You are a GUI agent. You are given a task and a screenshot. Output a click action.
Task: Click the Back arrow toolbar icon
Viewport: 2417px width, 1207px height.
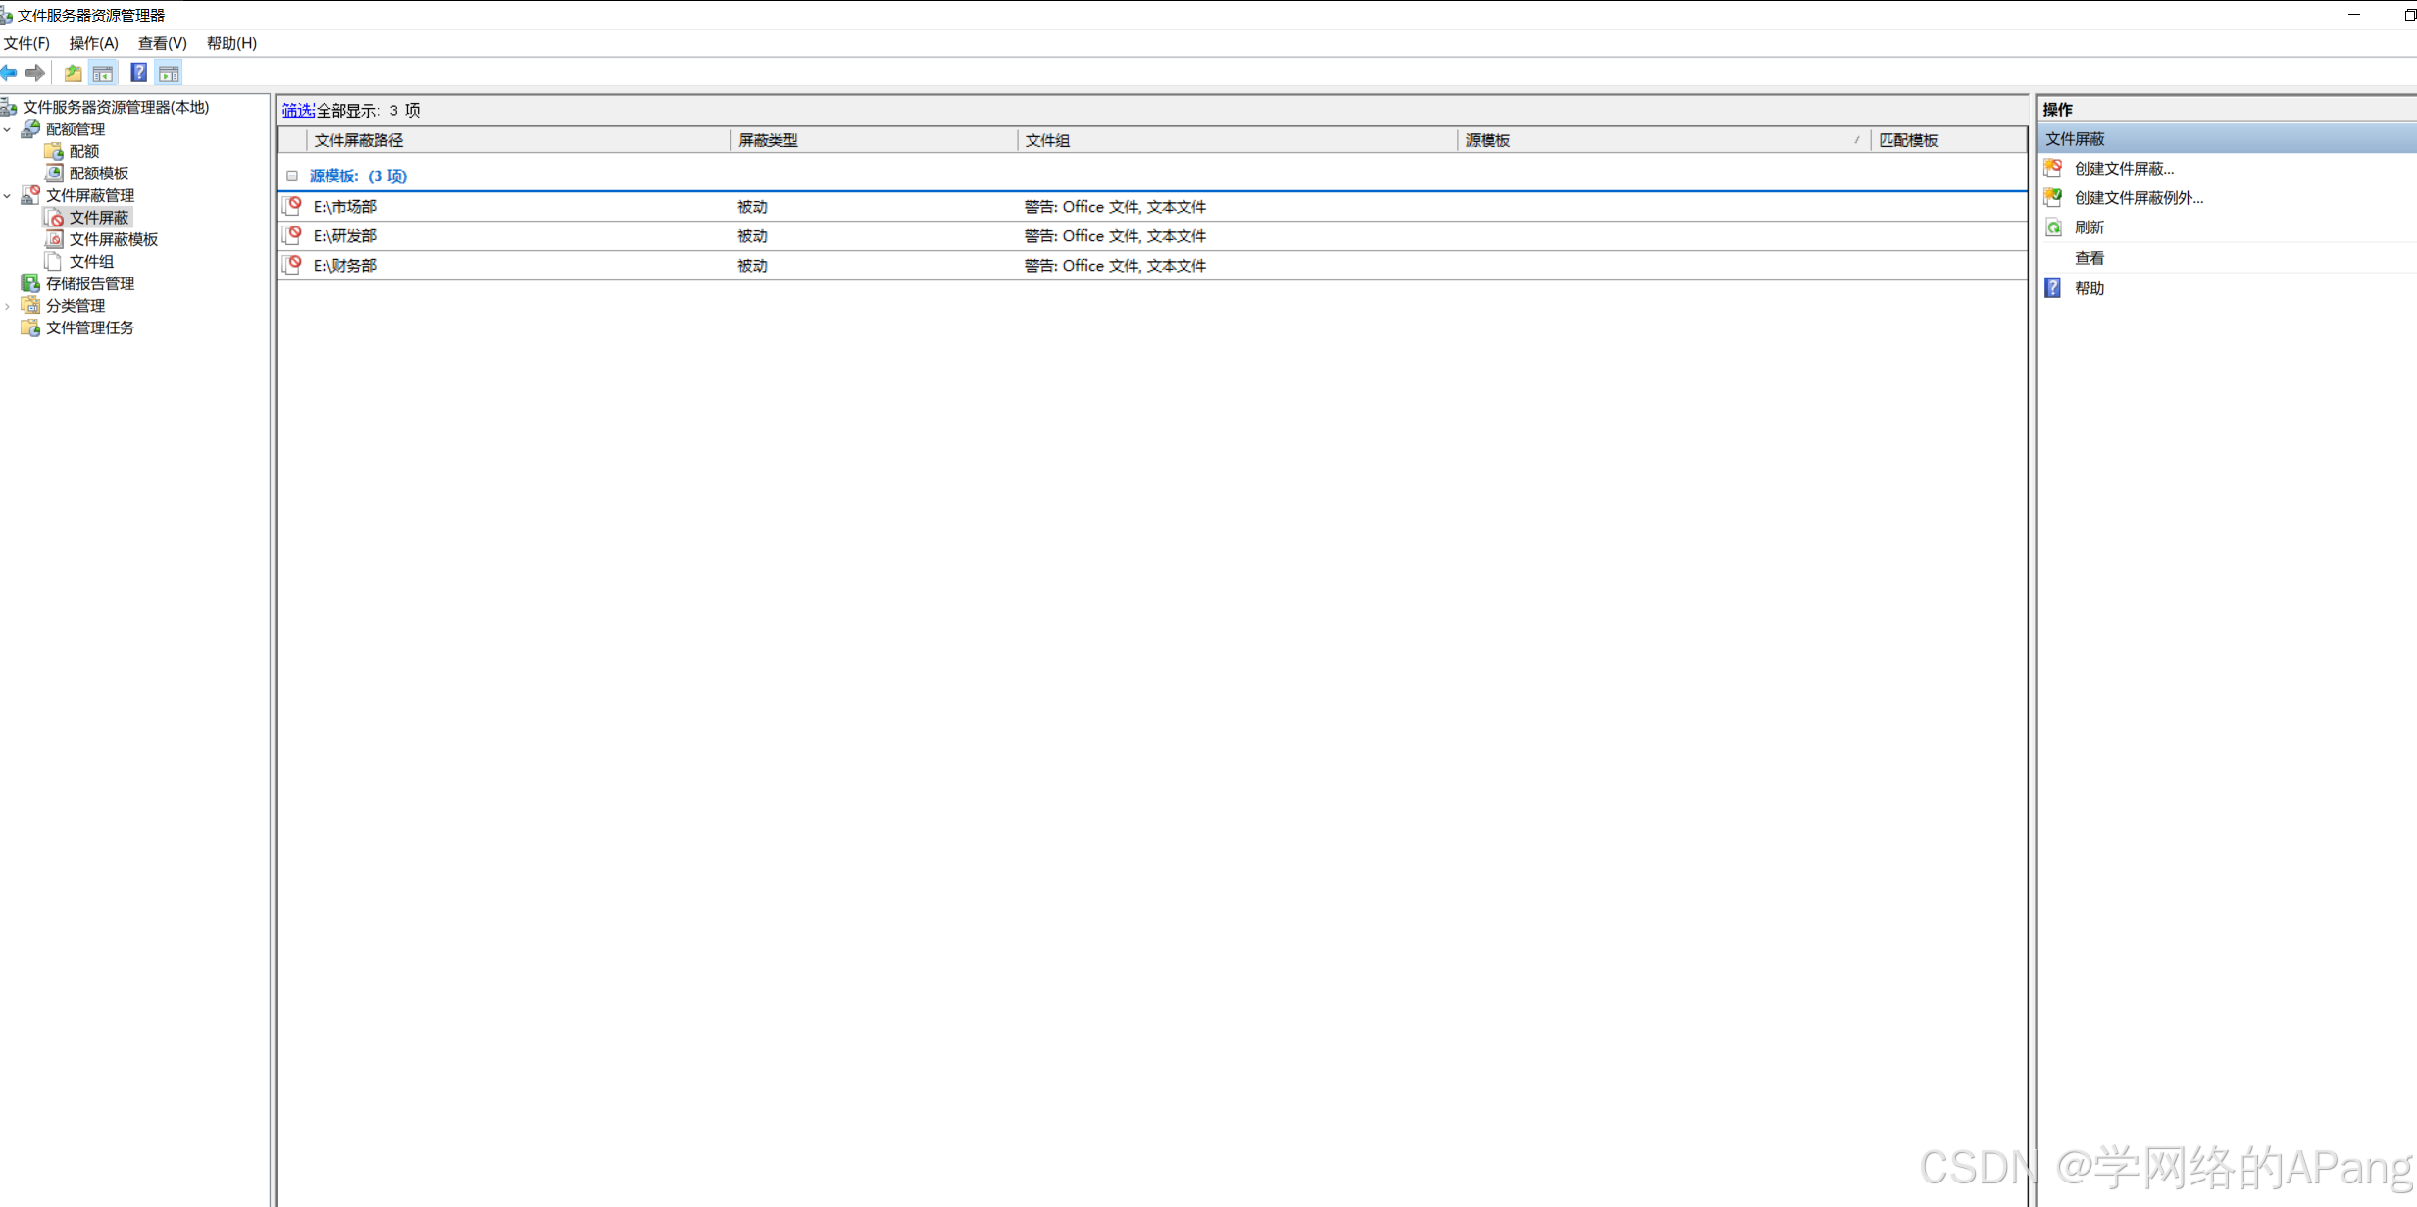click(9, 73)
